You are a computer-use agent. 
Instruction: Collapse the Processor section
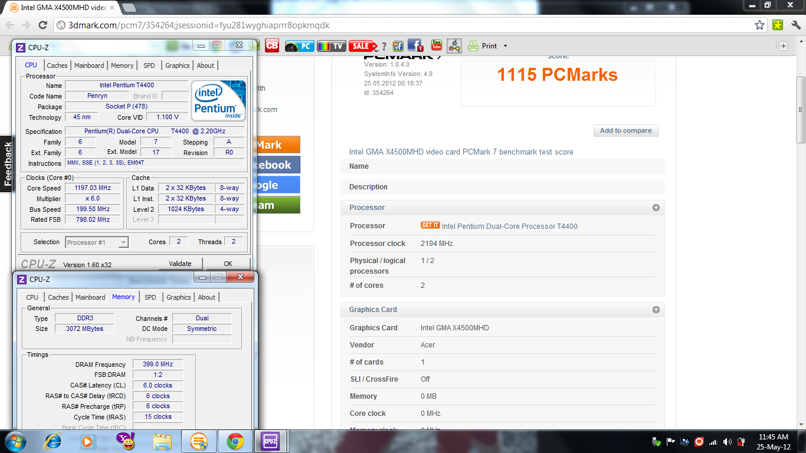(x=656, y=208)
